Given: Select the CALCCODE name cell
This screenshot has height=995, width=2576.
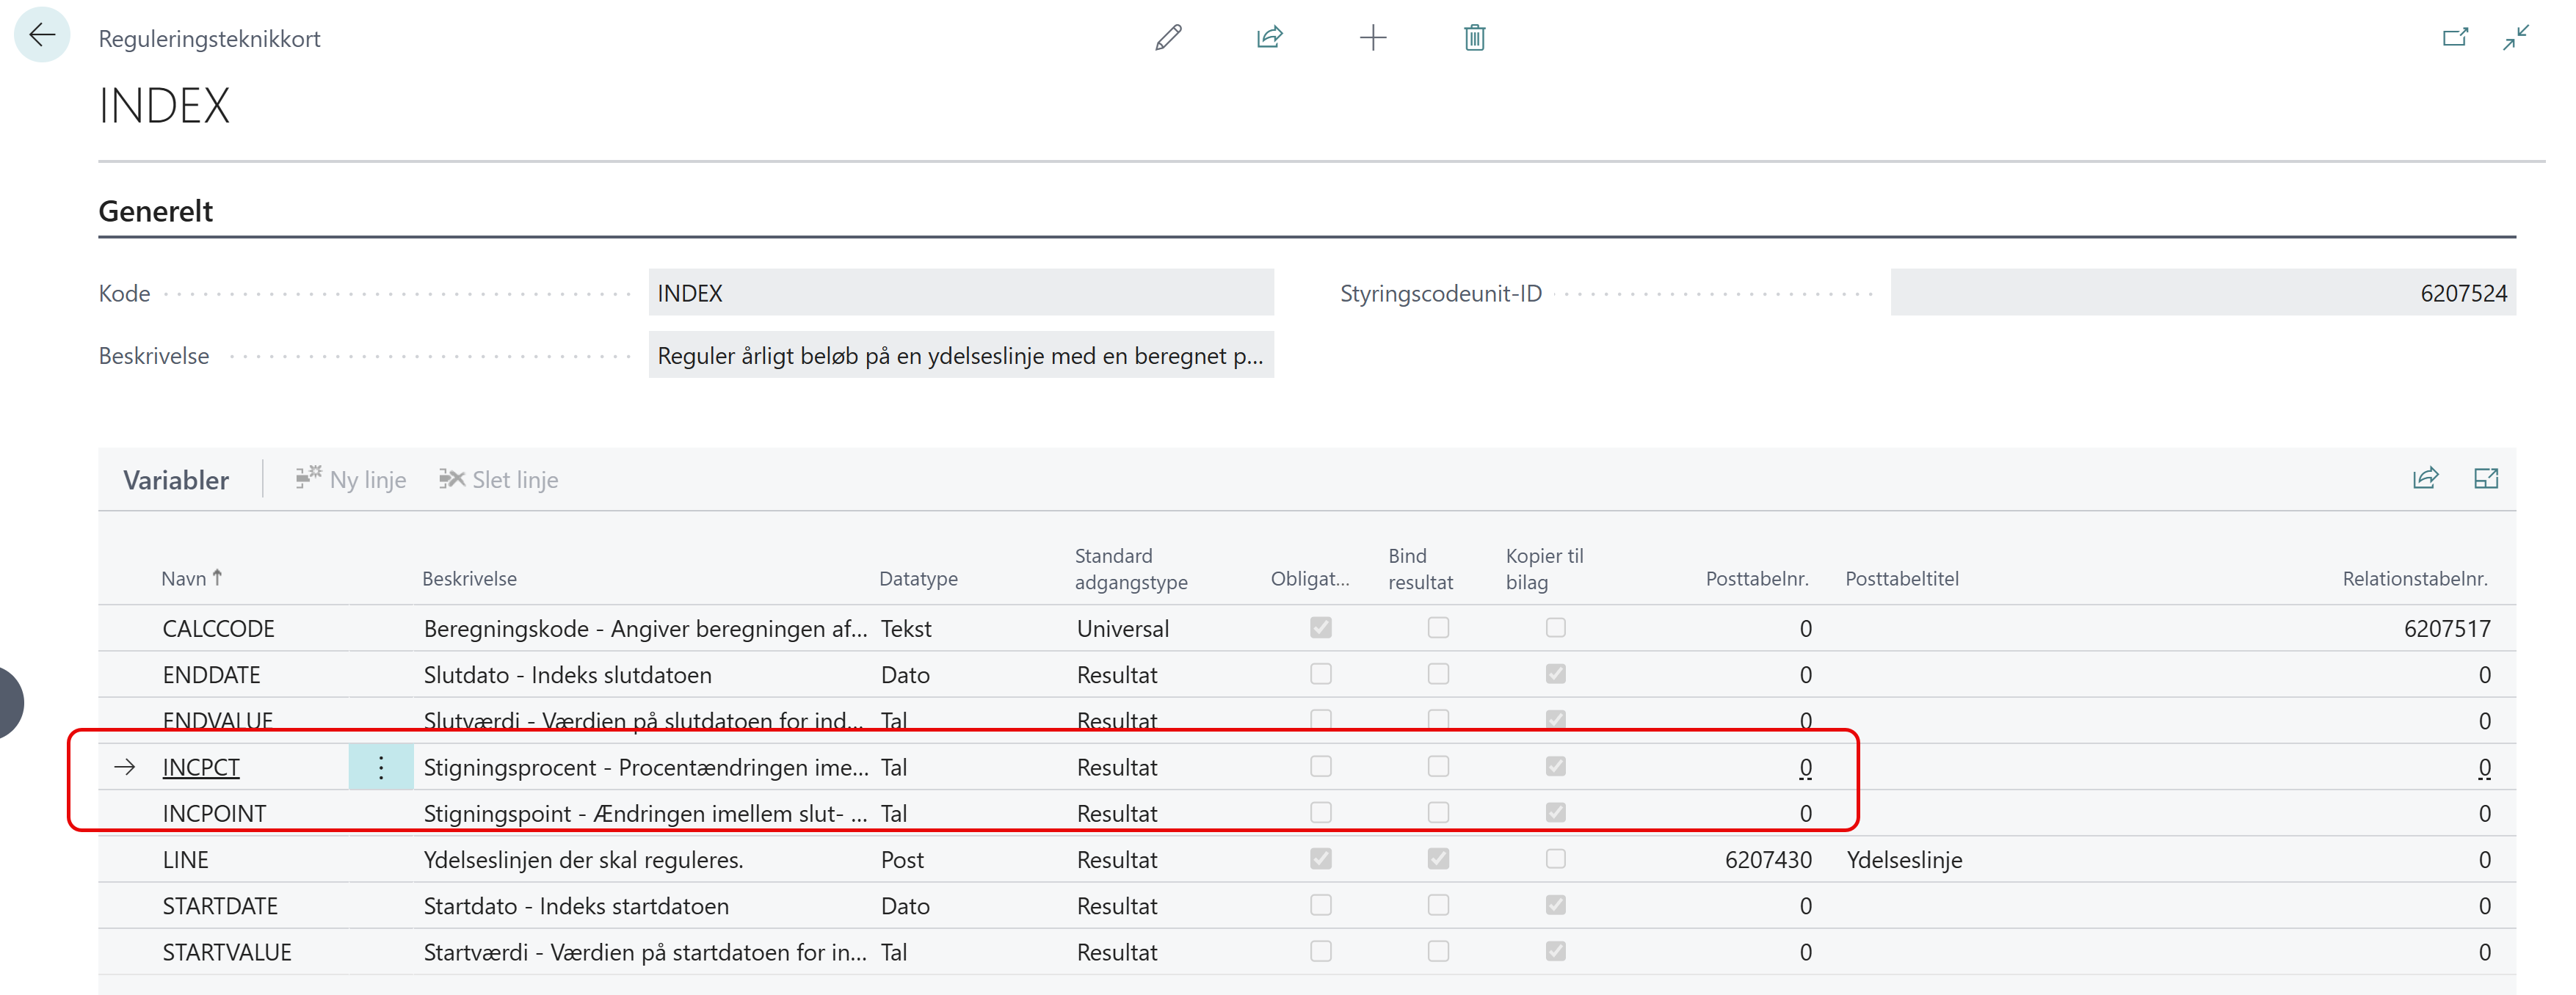Looking at the screenshot, I should click(x=218, y=628).
